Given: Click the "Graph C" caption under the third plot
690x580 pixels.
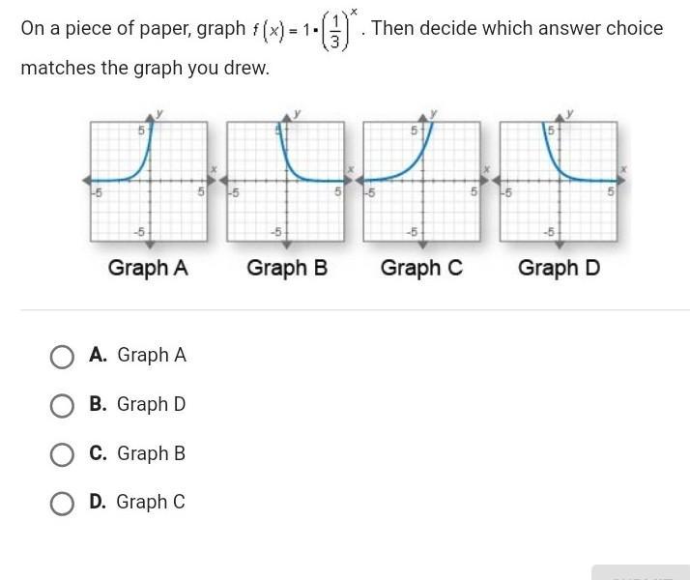Looking at the screenshot, I should (x=421, y=268).
